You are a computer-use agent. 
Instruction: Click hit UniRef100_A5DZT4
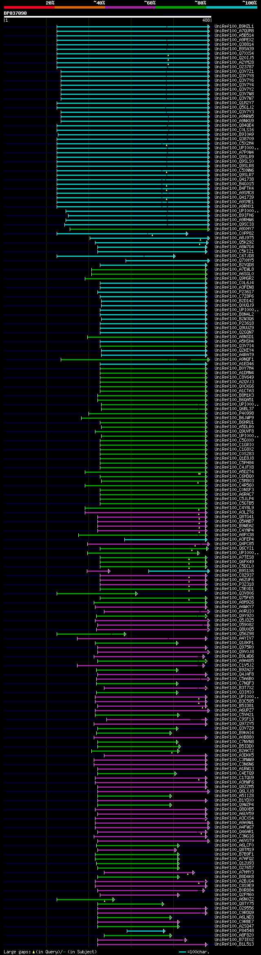click(x=234, y=472)
